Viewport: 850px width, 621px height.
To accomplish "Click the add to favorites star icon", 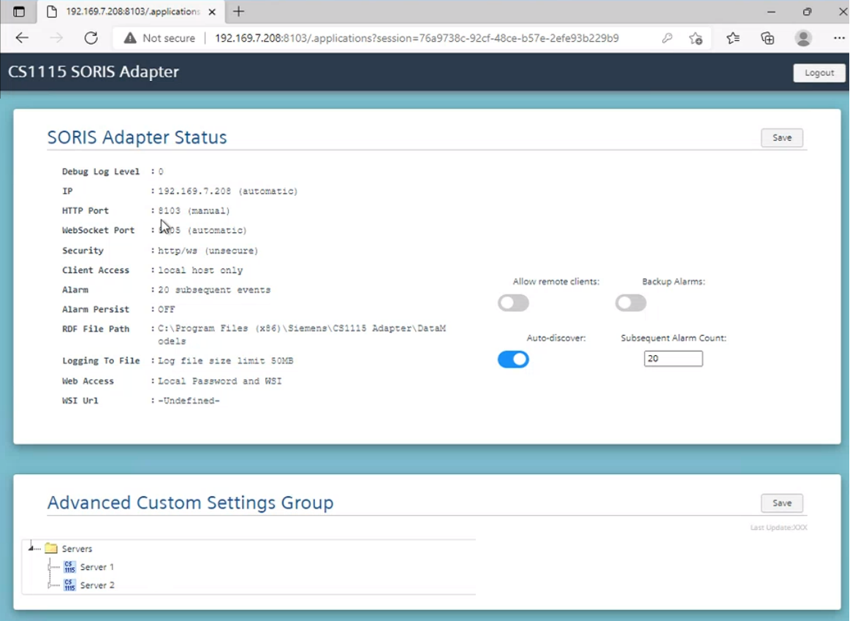I will point(695,38).
